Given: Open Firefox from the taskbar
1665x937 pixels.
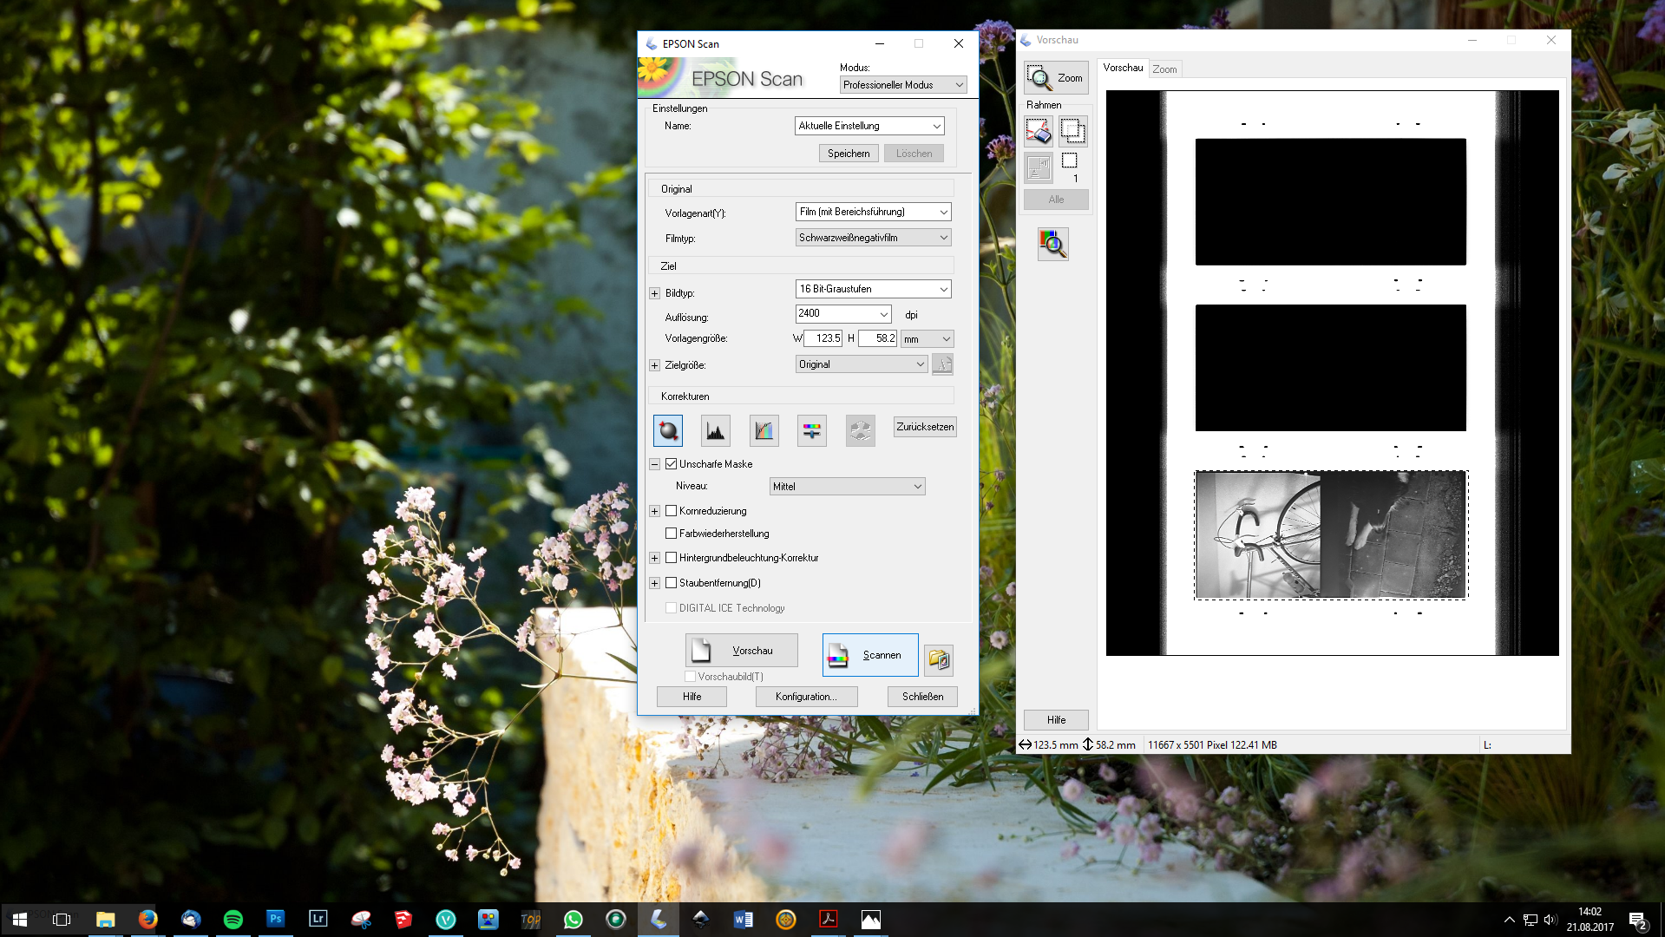Looking at the screenshot, I should point(148,919).
